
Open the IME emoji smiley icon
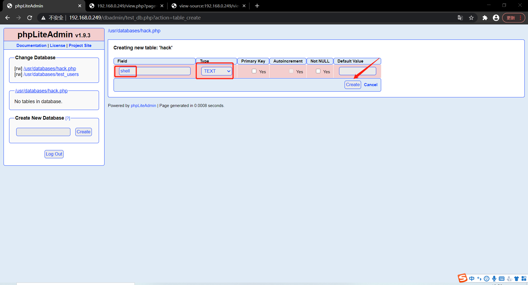487,279
